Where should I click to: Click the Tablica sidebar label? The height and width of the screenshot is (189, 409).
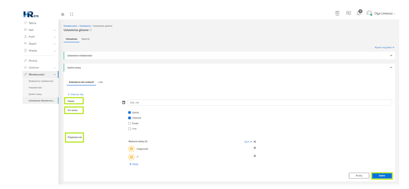(32, 23)
